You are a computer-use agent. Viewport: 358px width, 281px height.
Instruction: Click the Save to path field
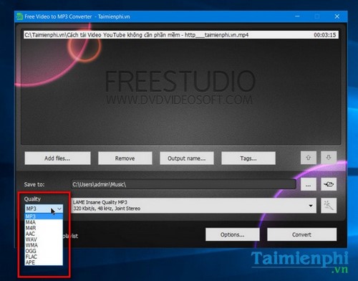183,184
